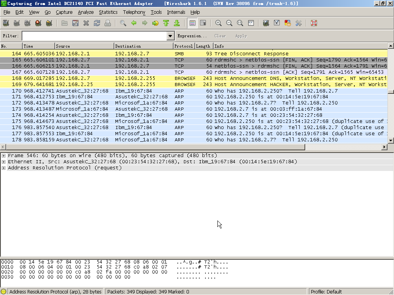
Task: Close this capture file icon
Action: tap(86, 23)
